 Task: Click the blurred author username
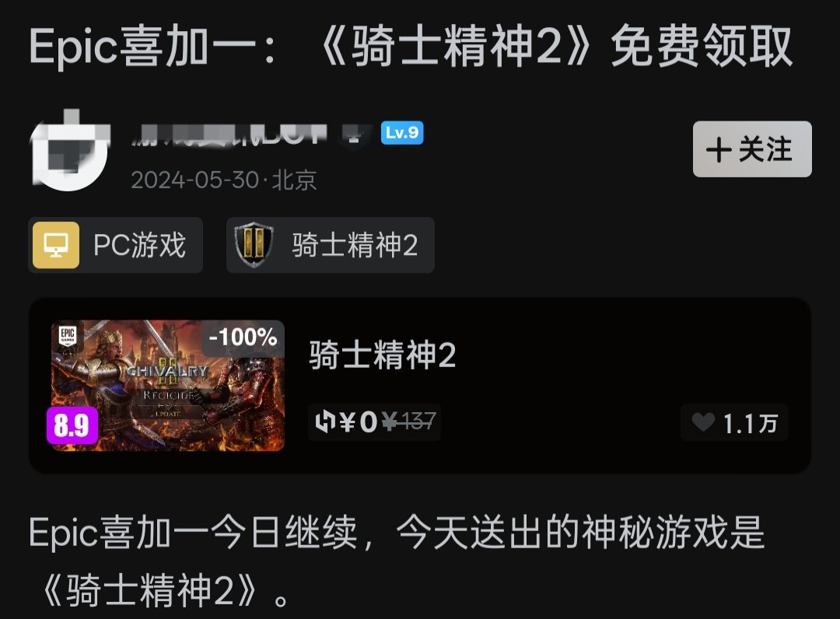click(229, 133)
